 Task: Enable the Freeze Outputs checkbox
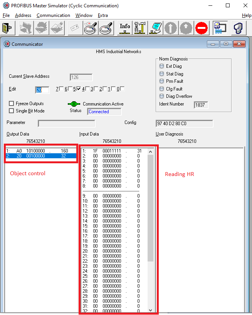pos(12,104)
